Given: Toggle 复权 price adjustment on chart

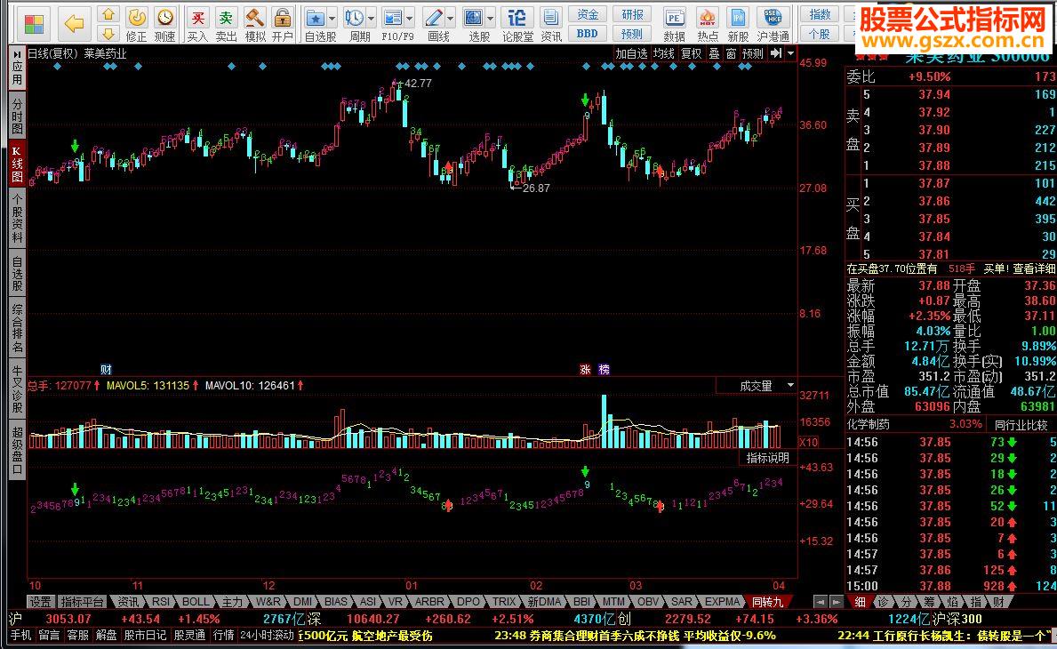Looking at the screenshot, I should pos(691,53).
